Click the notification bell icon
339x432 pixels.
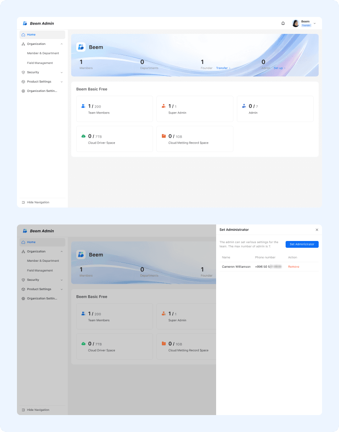(283, 23)
